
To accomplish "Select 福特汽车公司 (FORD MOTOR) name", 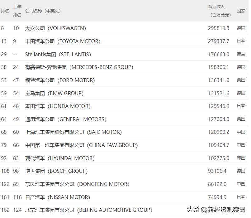I will click(x=60, y=80).
